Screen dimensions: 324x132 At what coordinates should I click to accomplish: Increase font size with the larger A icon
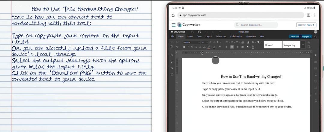pos(210,42)
